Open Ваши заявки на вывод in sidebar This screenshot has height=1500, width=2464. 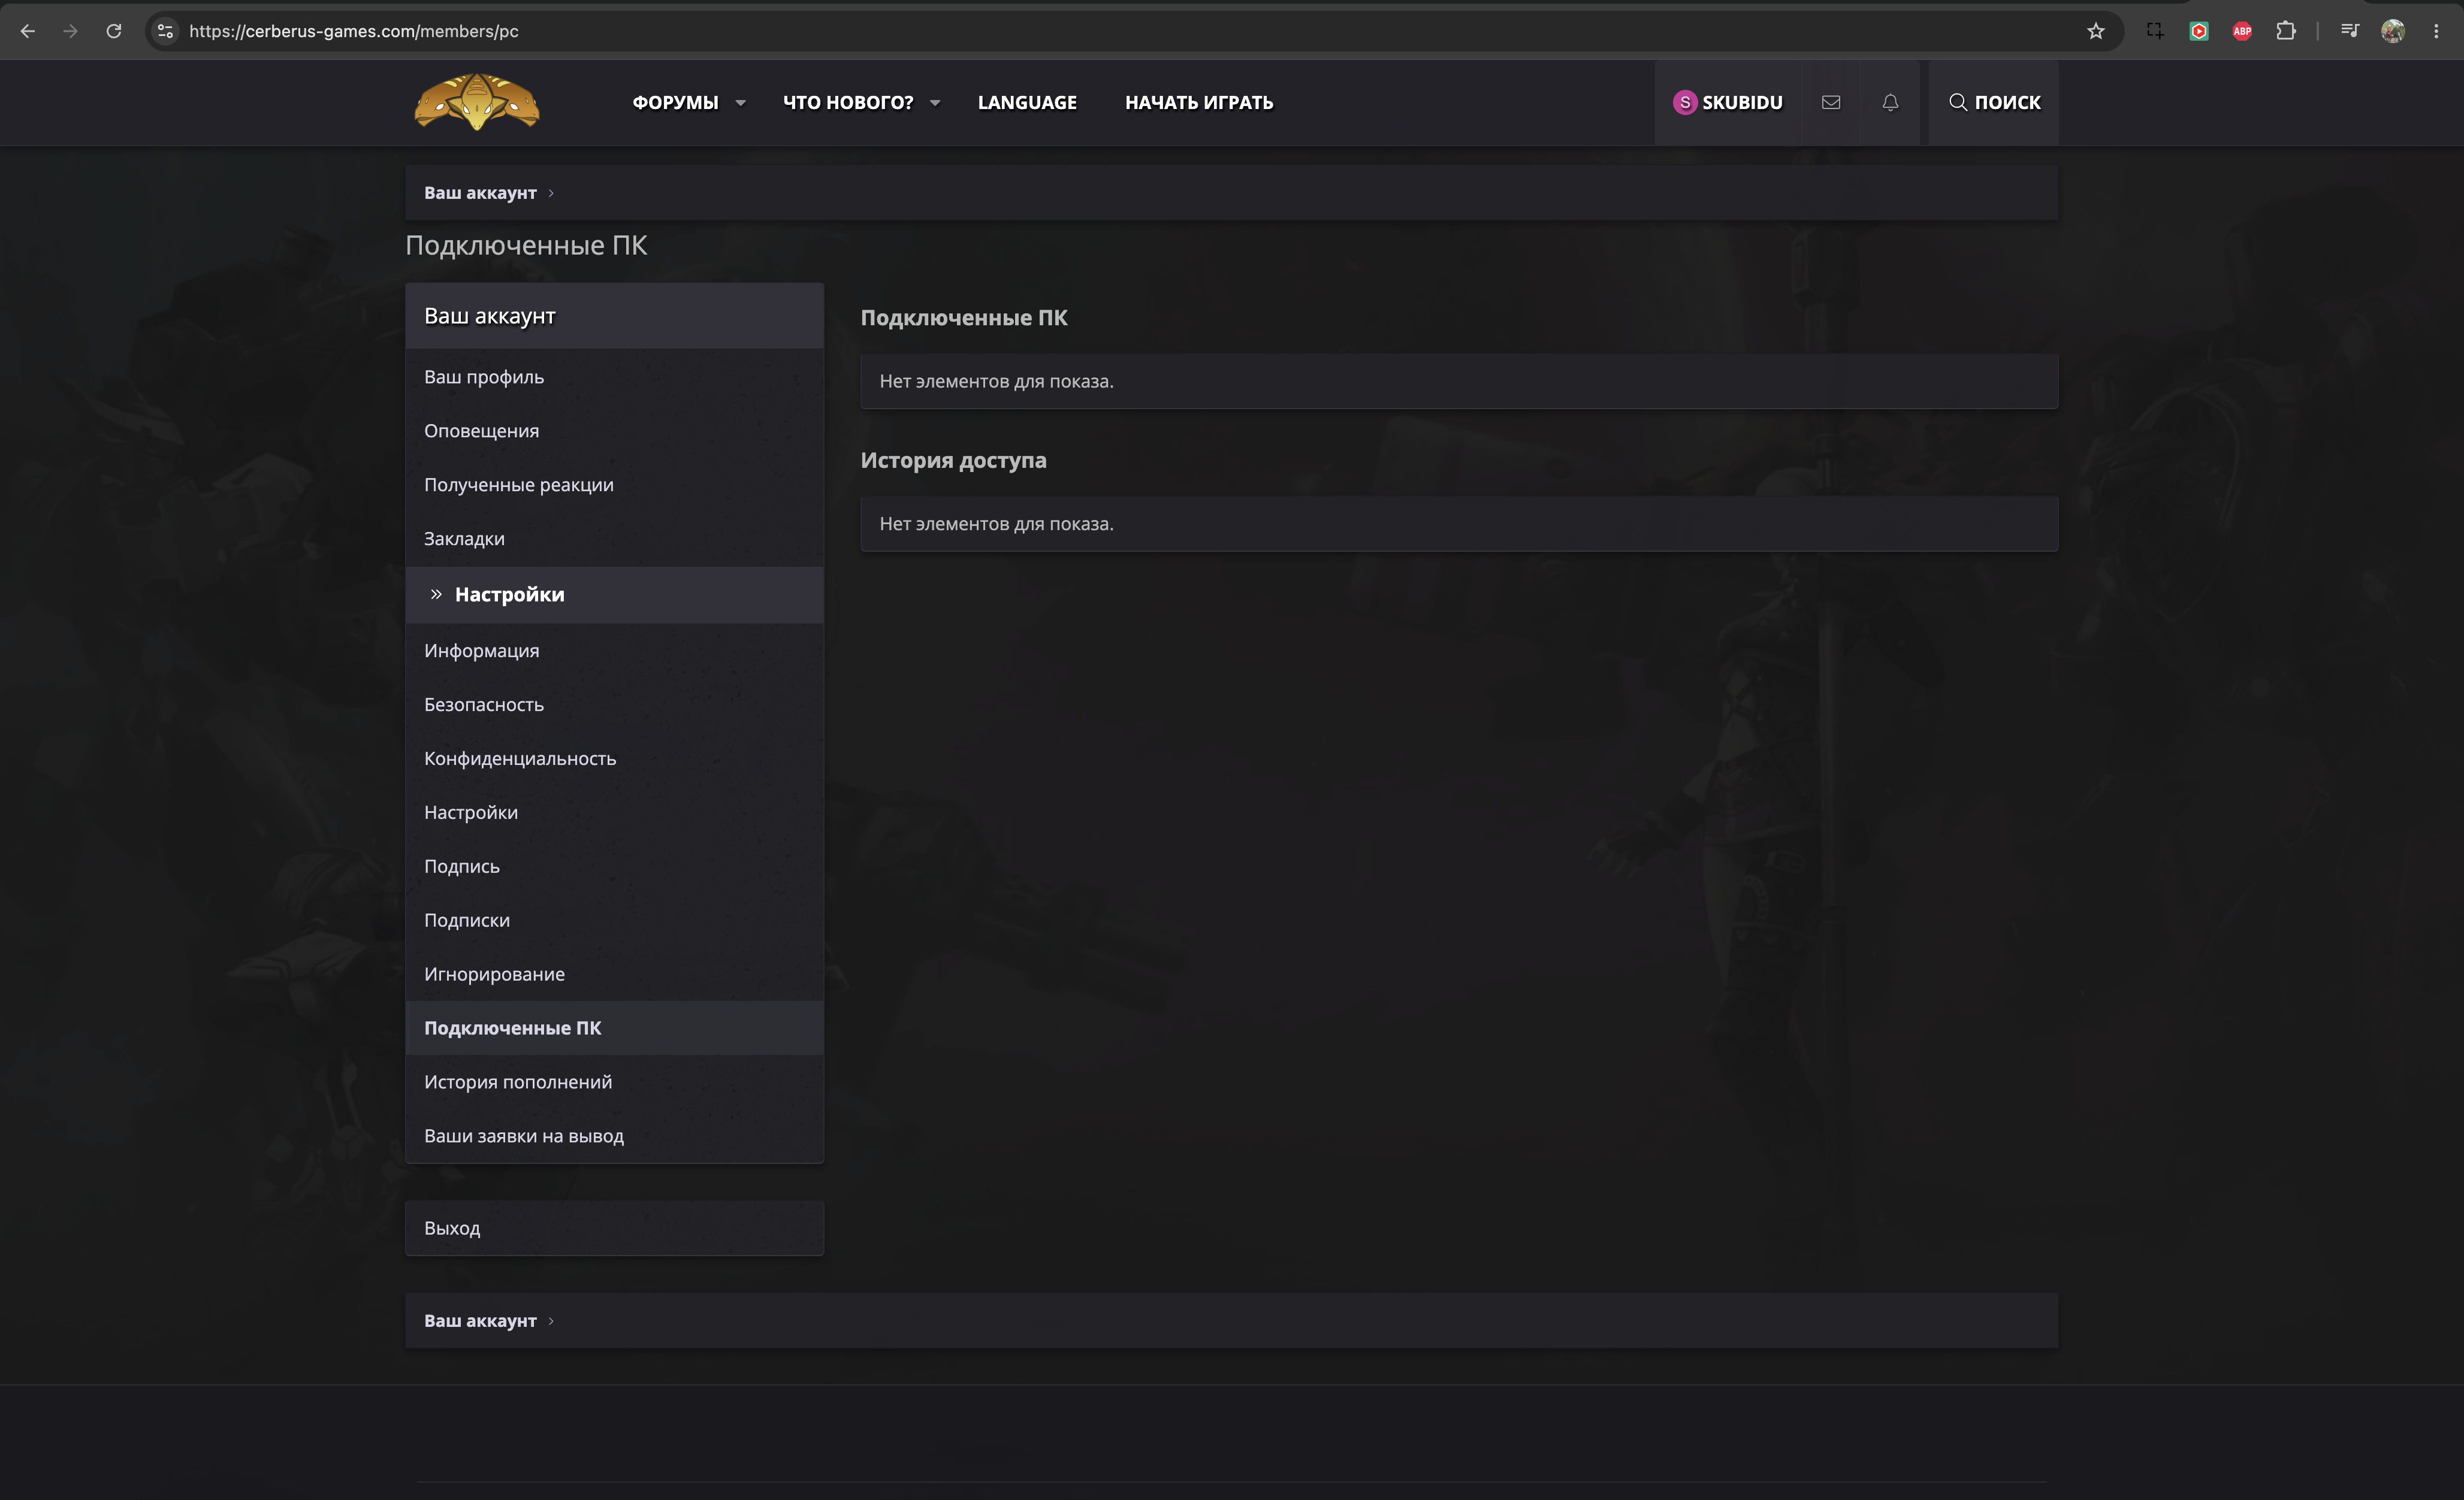614,1136
